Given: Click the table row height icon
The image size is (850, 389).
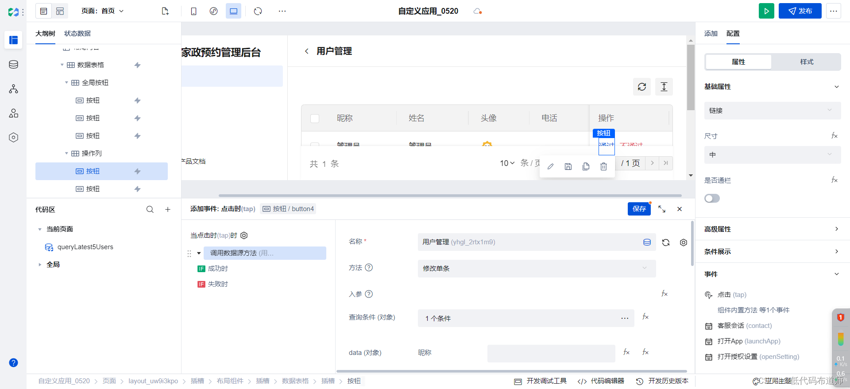Looking at the screenshot, I should click(x=664, y=87).
